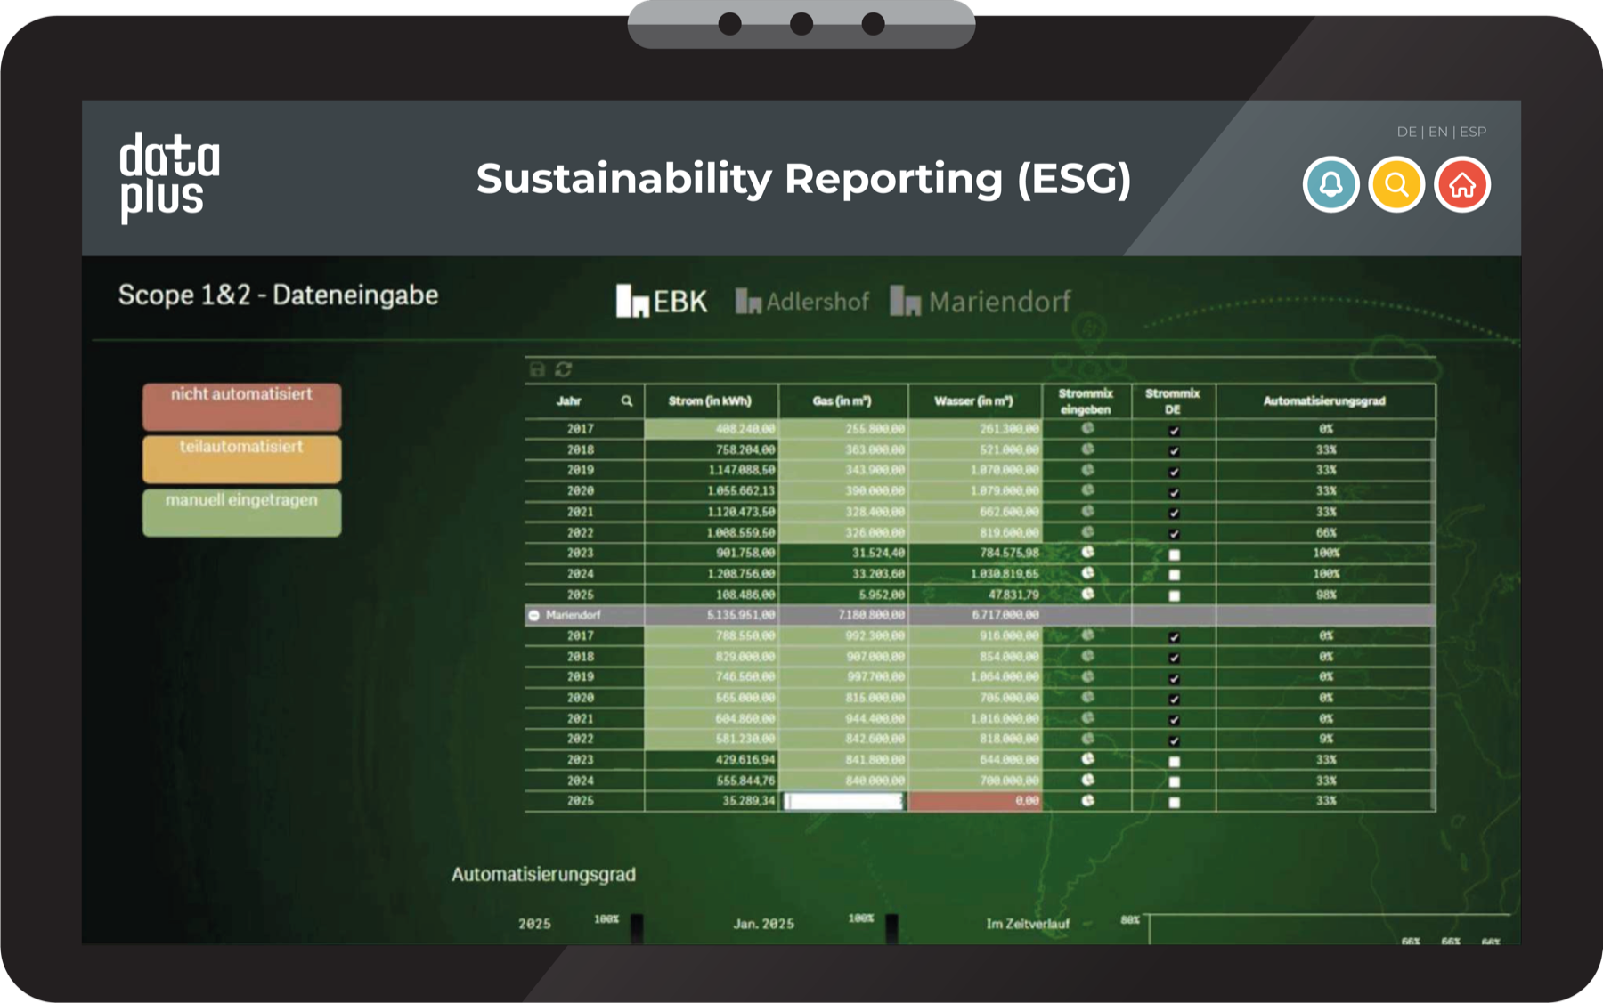Click the orange teilautomatisiert legend swatch
The width and height of the screenshot is (1603, 1003).
tap(242, 459)
